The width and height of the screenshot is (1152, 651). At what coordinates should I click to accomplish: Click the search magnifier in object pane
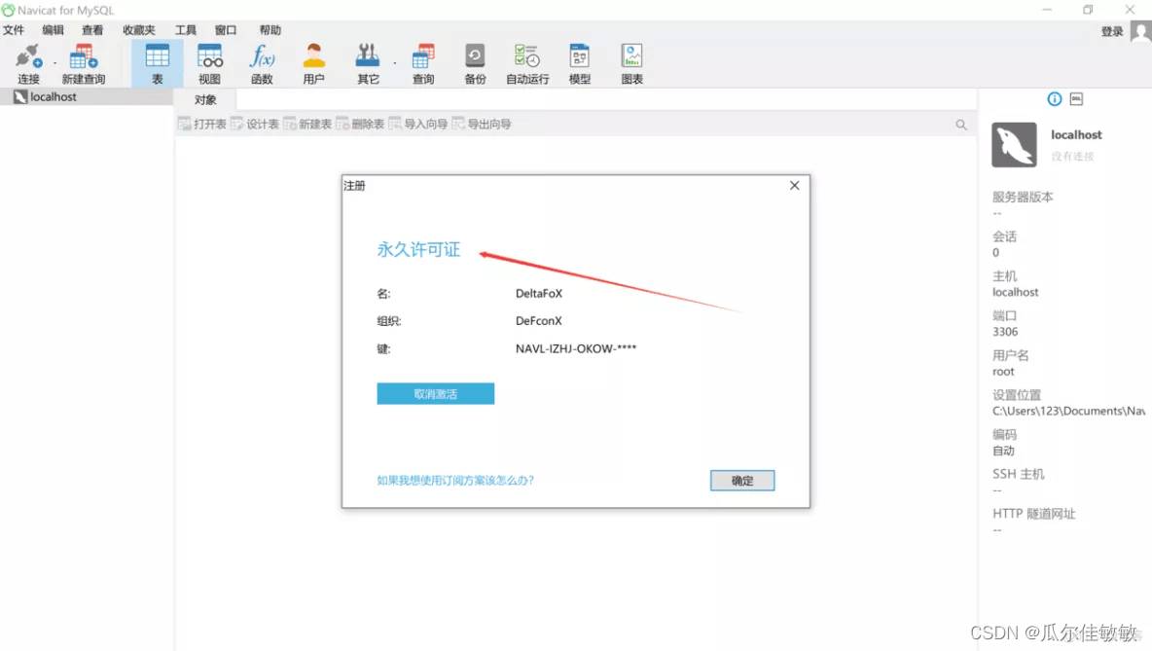click(961, 125)
